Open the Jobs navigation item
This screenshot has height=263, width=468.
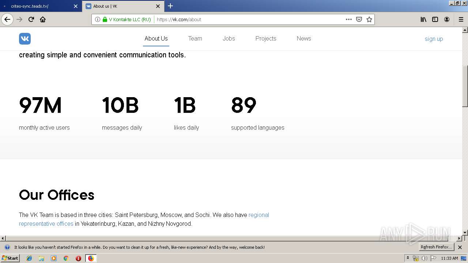(229, 38)
